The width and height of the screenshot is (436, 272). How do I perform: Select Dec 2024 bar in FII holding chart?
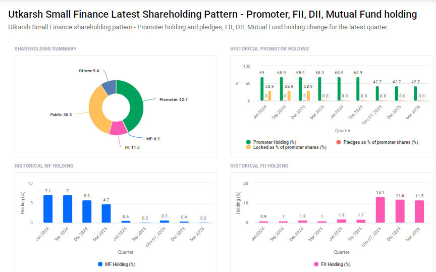(303, 222)
